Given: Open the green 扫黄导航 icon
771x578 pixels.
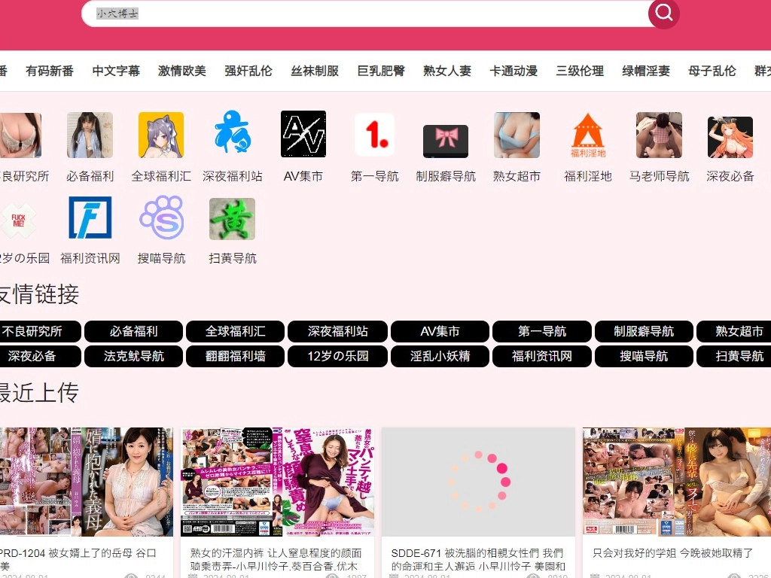Looking at the screenshot, I should pyautogui.click(x=232, y=218).
